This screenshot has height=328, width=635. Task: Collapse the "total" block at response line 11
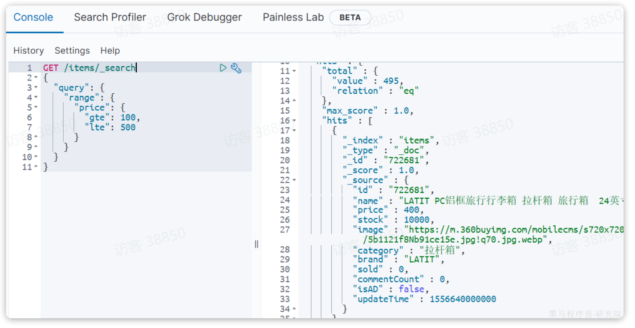coord(294,71)
